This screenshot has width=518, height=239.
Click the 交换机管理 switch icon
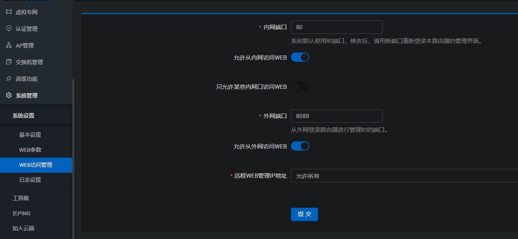pos(9,62)
